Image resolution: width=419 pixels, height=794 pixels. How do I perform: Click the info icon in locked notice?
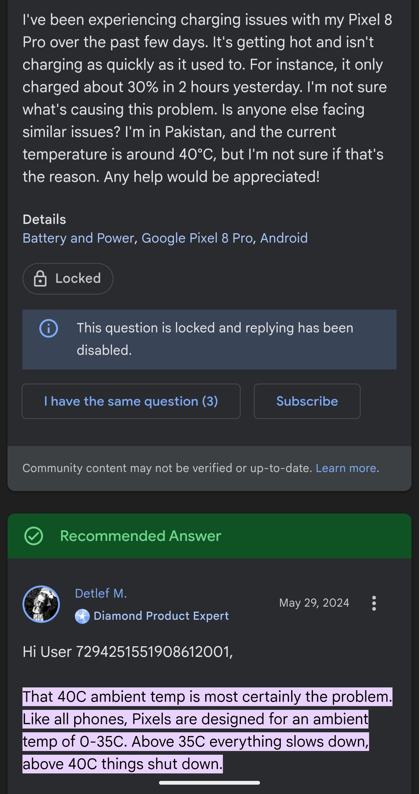point(49,328)
